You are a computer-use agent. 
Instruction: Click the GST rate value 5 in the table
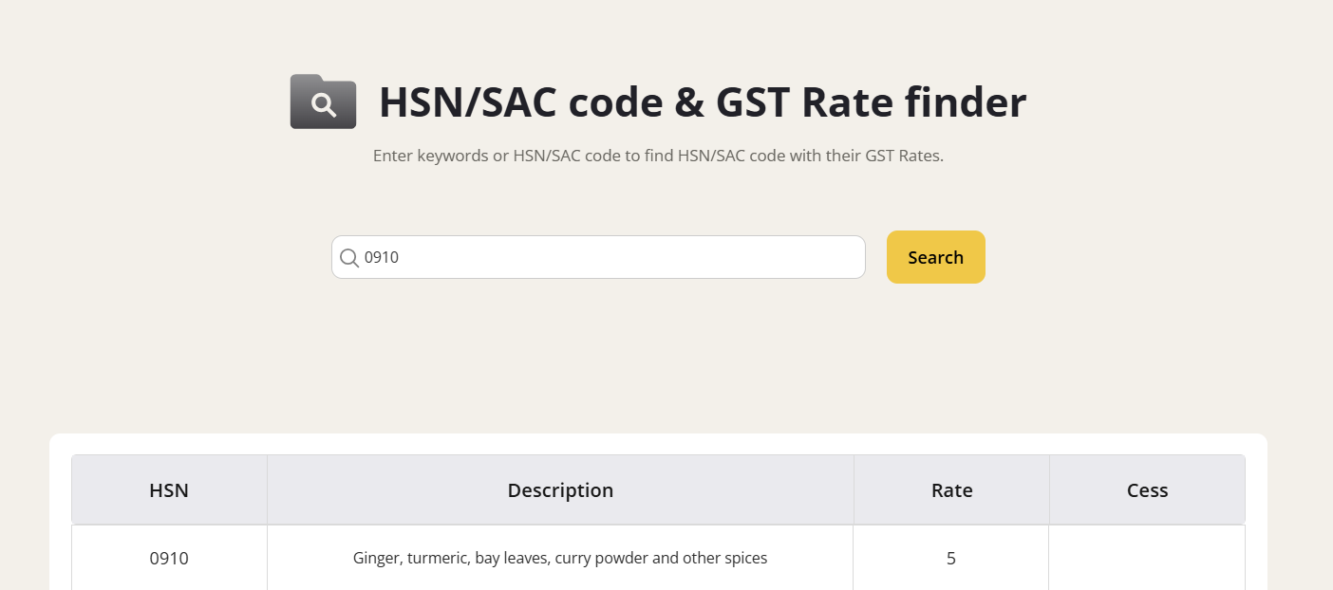(951, 558)
